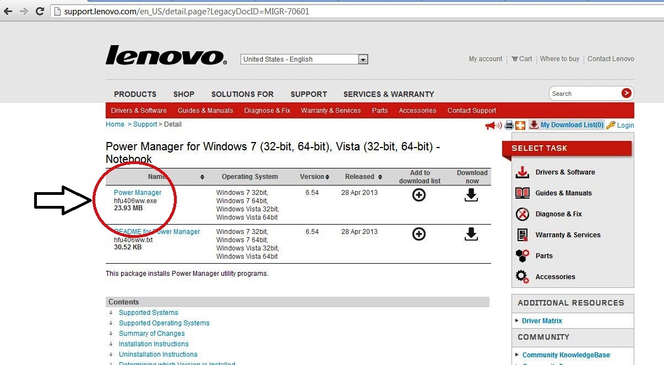Open PRODUCTS main menu
Screen dimensions: 664x365
tap(135, 94)
